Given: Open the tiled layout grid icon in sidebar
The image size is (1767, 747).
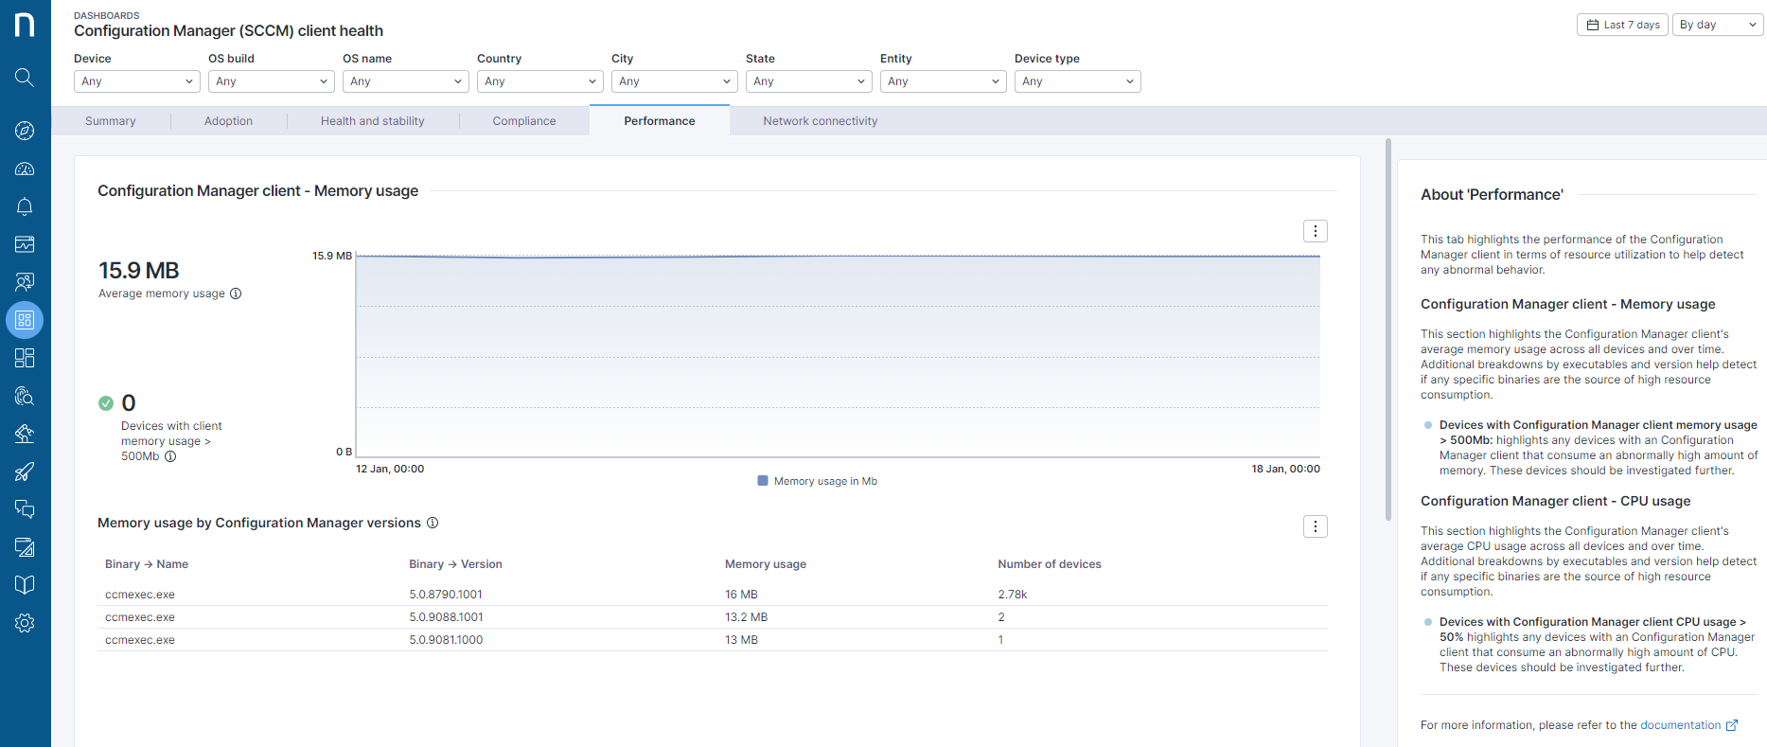Looking at the screenshot, I should click(25, 358).
